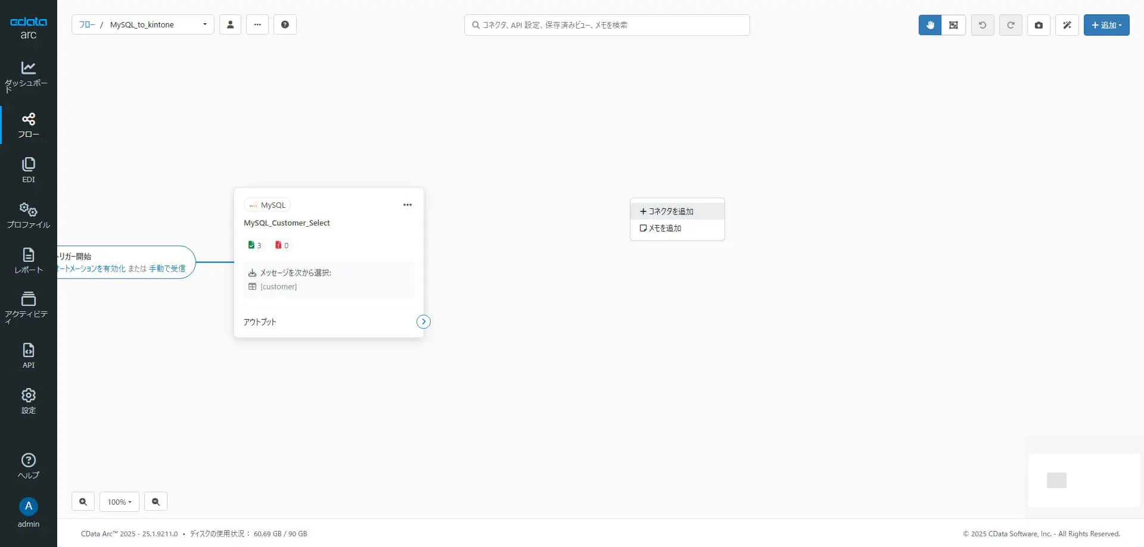Click the MySQL connector type badge
This screenshot has height=547, width=1144.
268,205
